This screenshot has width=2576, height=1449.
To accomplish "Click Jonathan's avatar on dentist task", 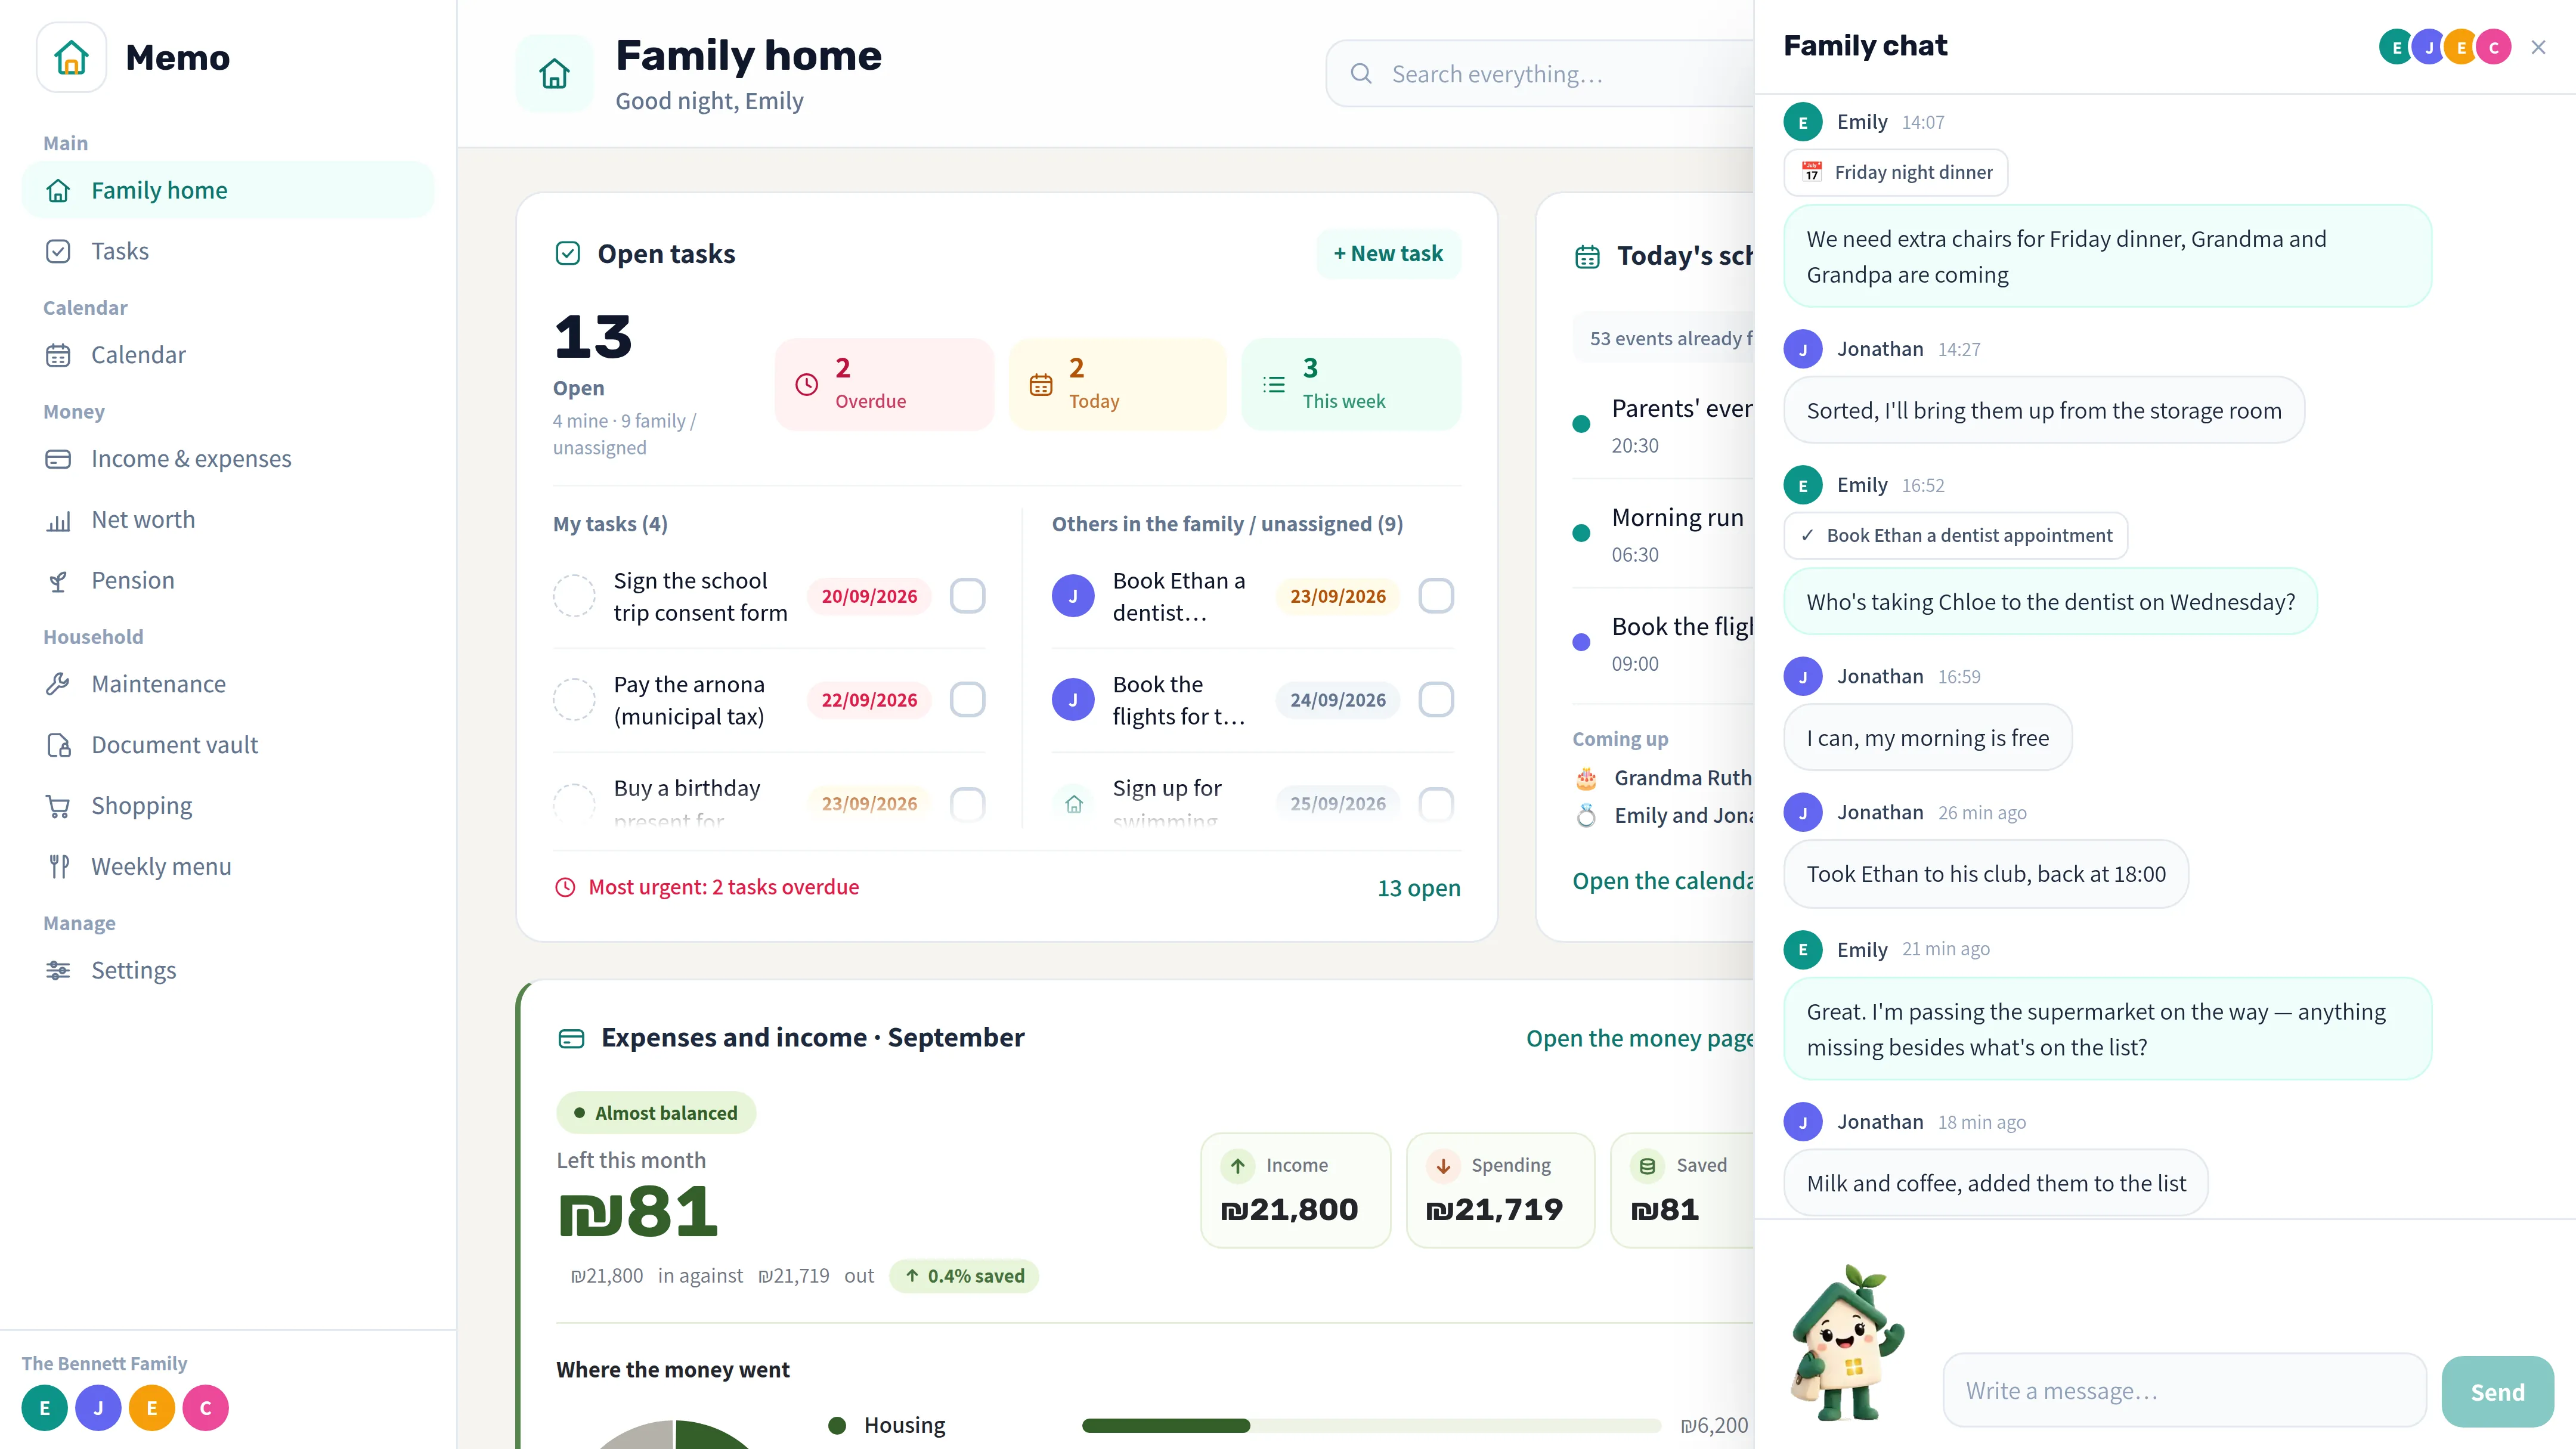I will (1073, 596).
